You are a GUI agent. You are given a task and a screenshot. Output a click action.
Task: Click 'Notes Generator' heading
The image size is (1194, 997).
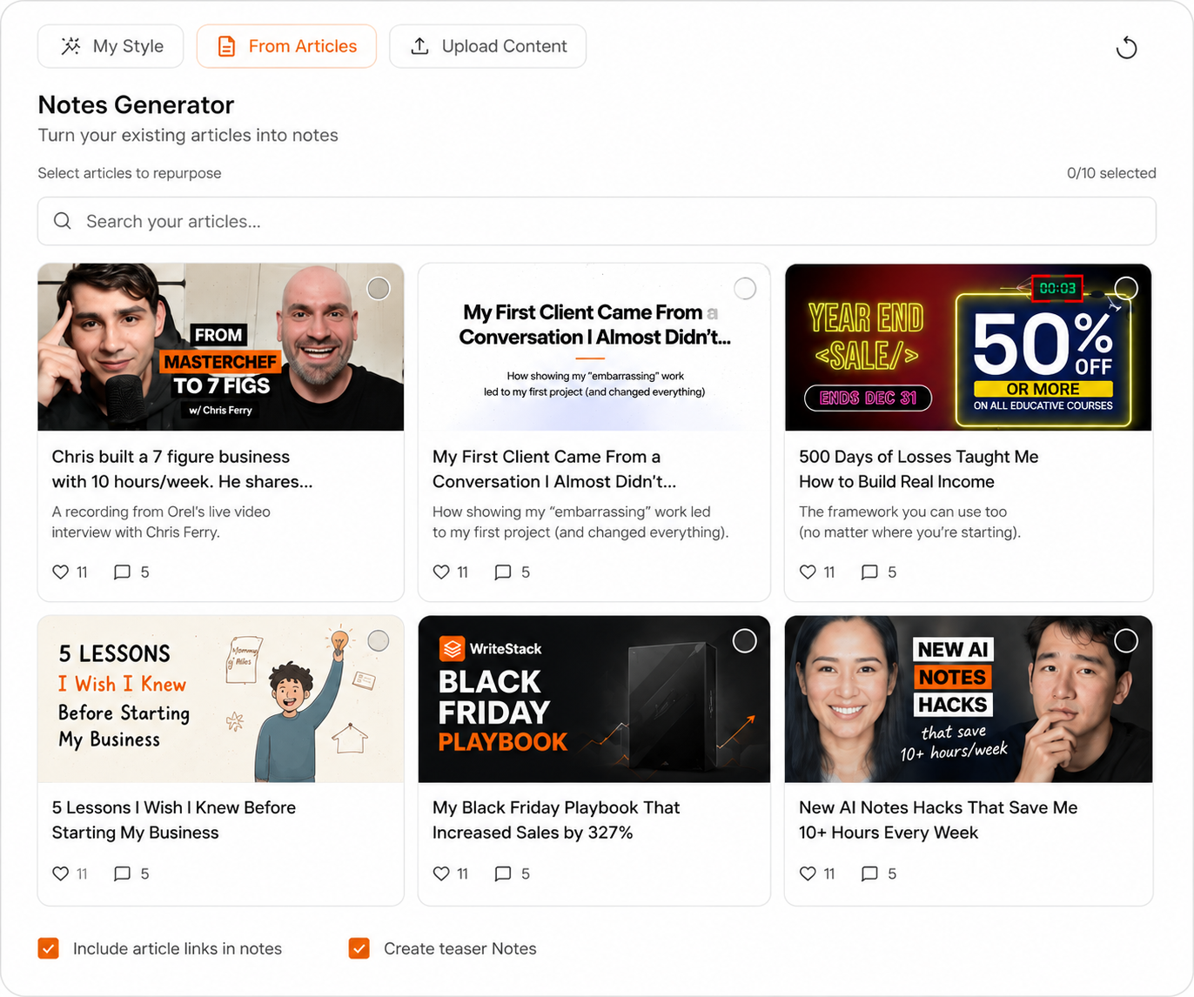[136, 104]
